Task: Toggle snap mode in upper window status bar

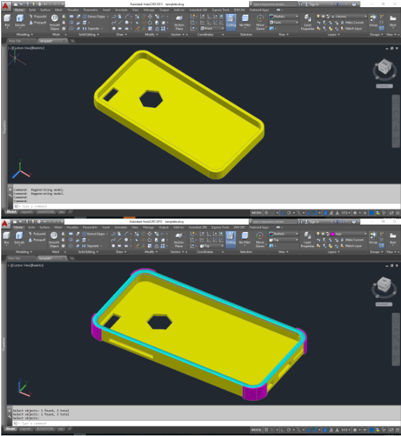Action: click(273, 213)
